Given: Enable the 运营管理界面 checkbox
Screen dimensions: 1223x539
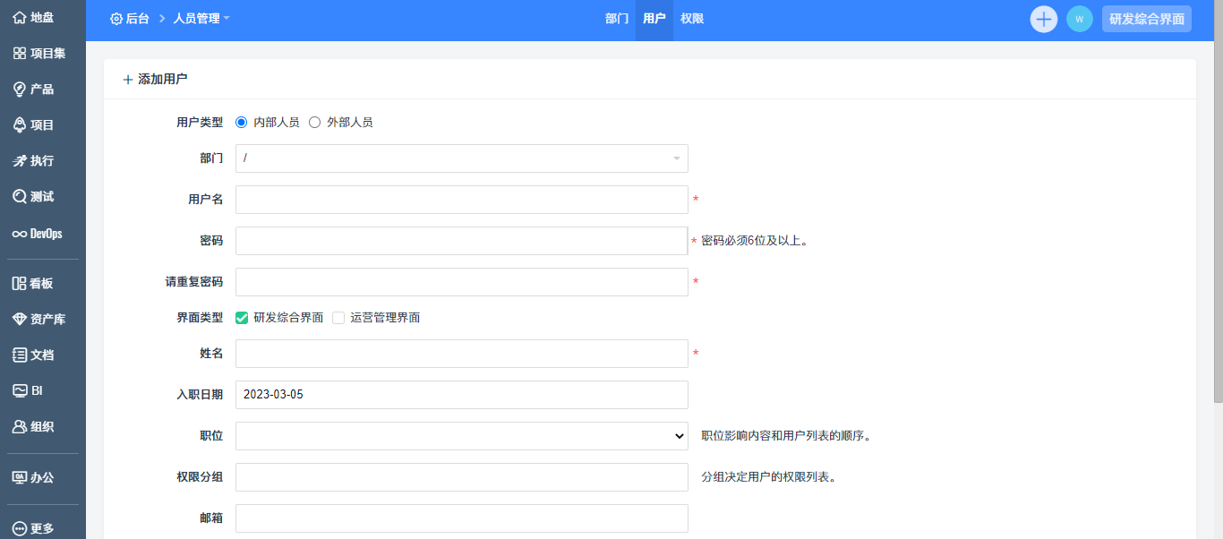Looking at the screenshot, I should (338, 318).
